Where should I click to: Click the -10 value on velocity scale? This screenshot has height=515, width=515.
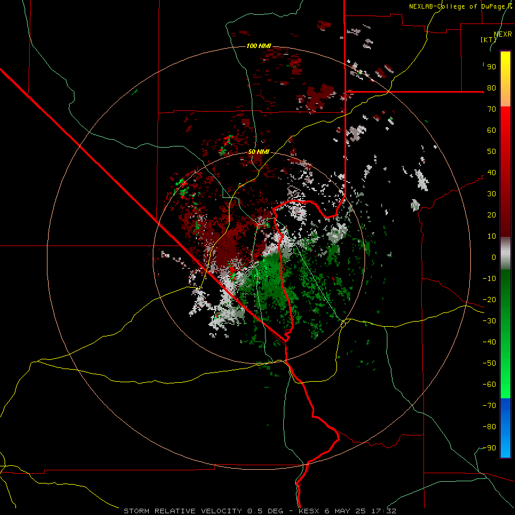(x=489, y=279)
